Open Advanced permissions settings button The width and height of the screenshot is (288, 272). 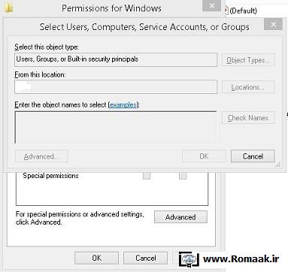click(x=180, y=217)
